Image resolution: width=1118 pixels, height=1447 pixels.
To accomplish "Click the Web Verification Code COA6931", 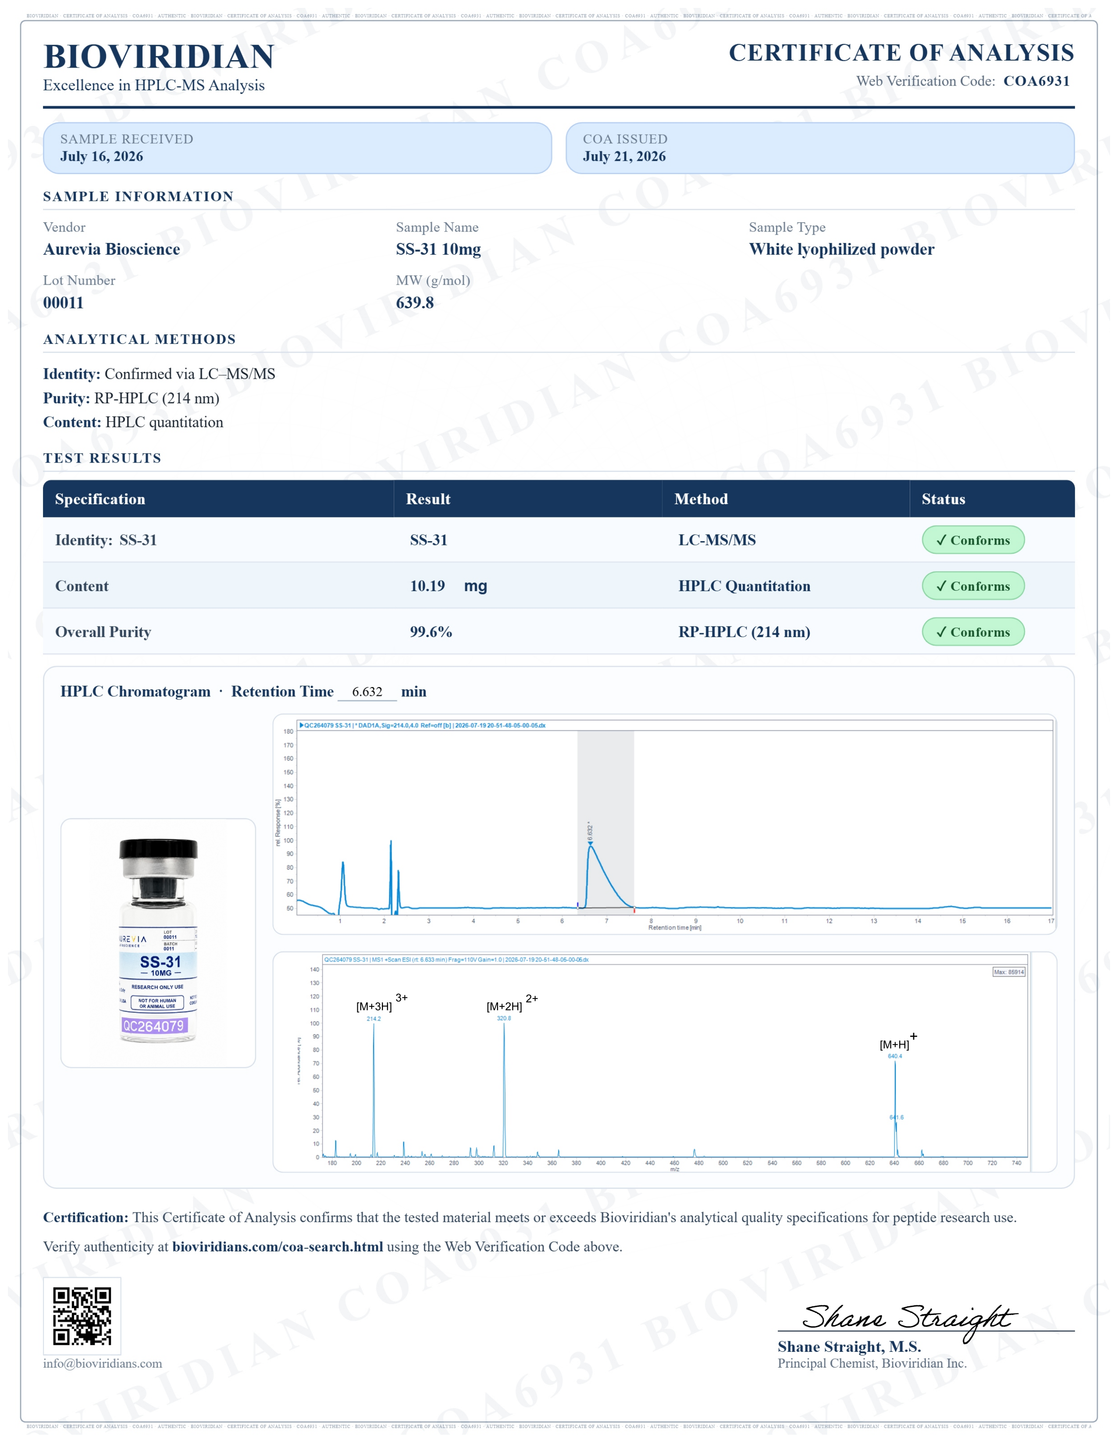I will pos(1036,81).
